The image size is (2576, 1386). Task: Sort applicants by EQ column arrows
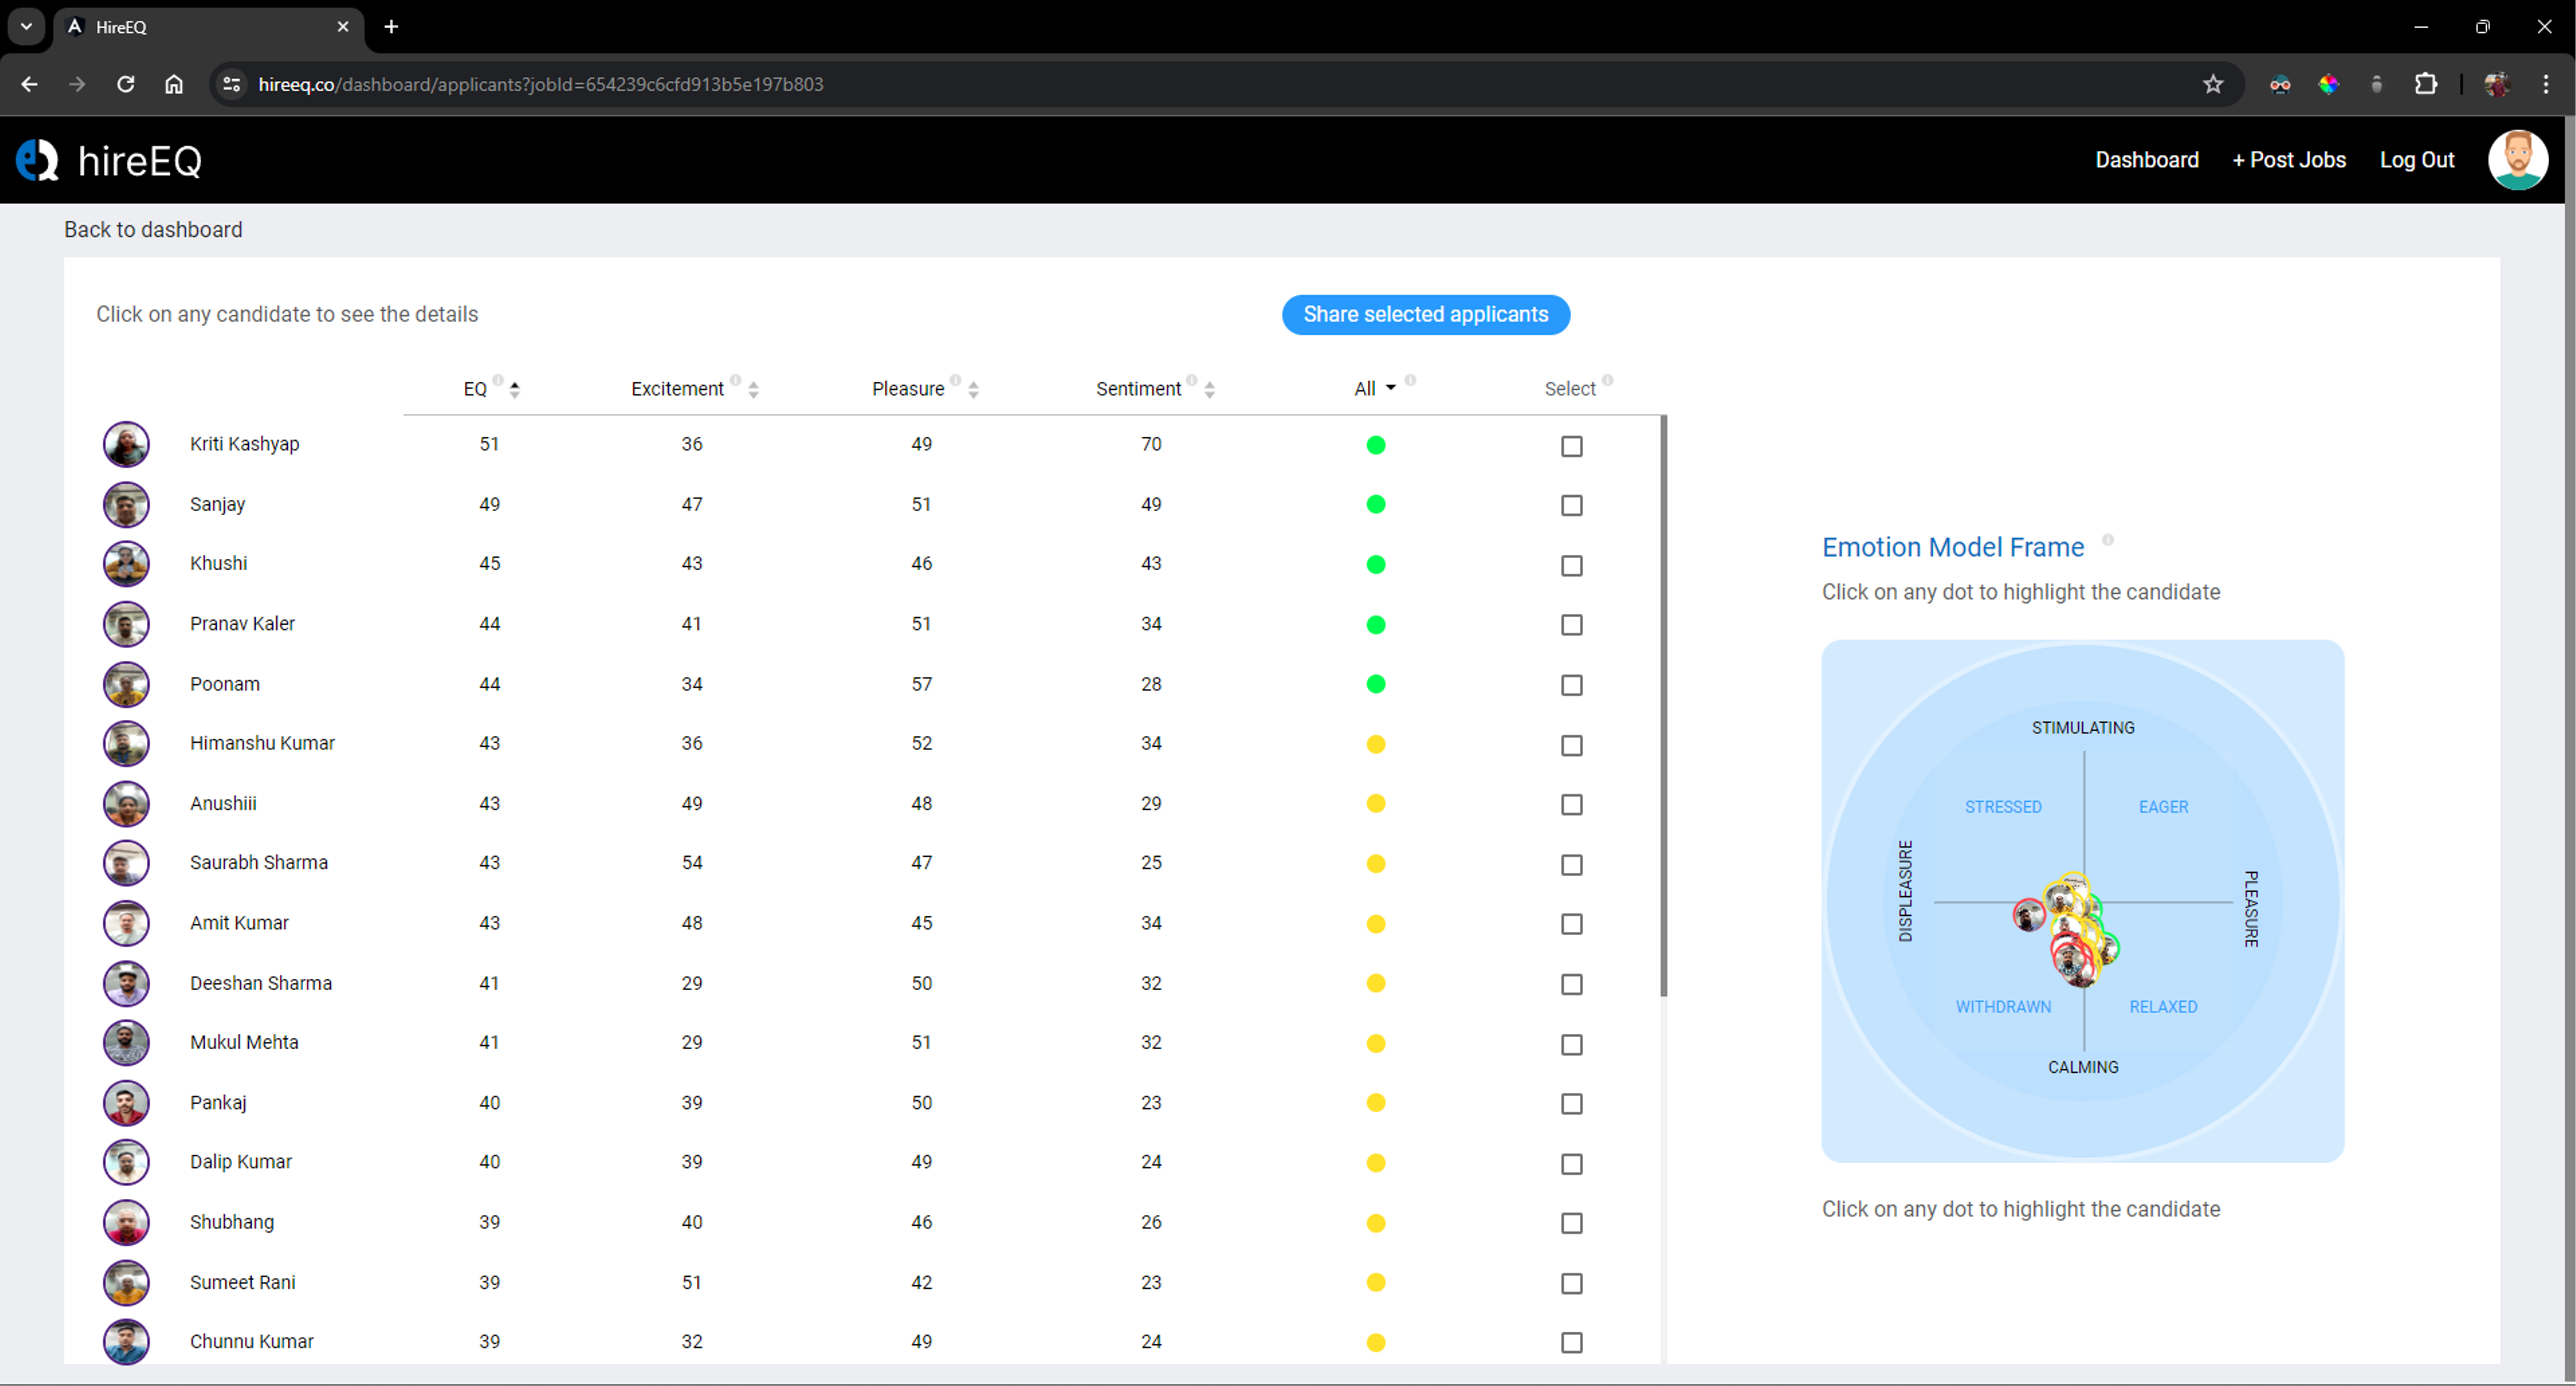coord(515,390)
